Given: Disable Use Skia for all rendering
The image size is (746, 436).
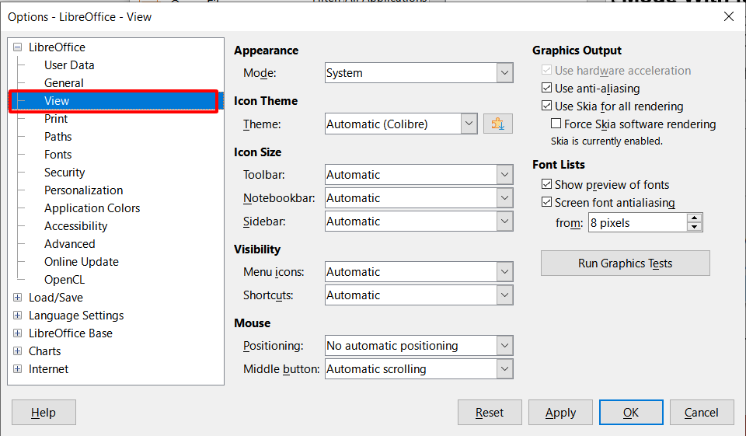Looking at the screenshot, I should 547,106.
